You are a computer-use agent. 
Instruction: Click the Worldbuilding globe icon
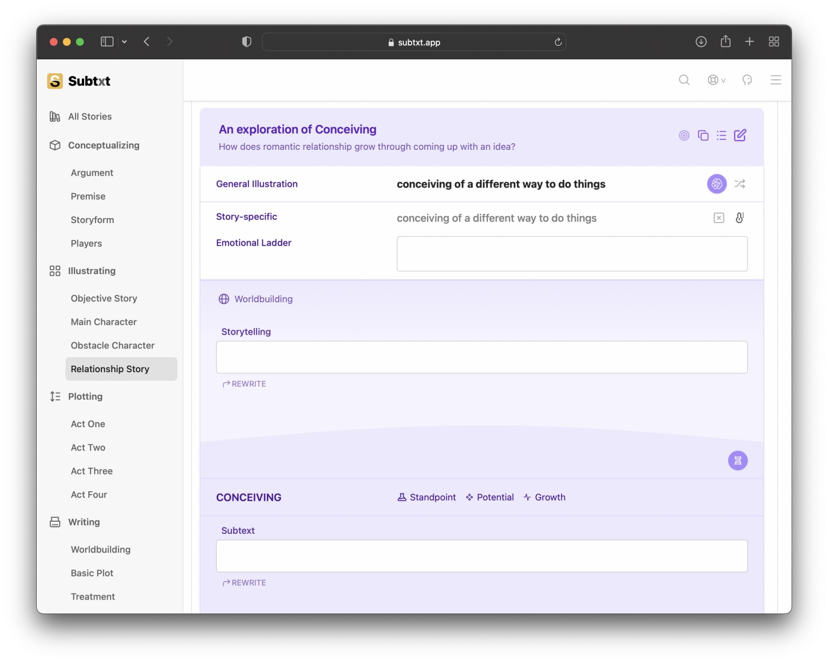click(224, 299)
